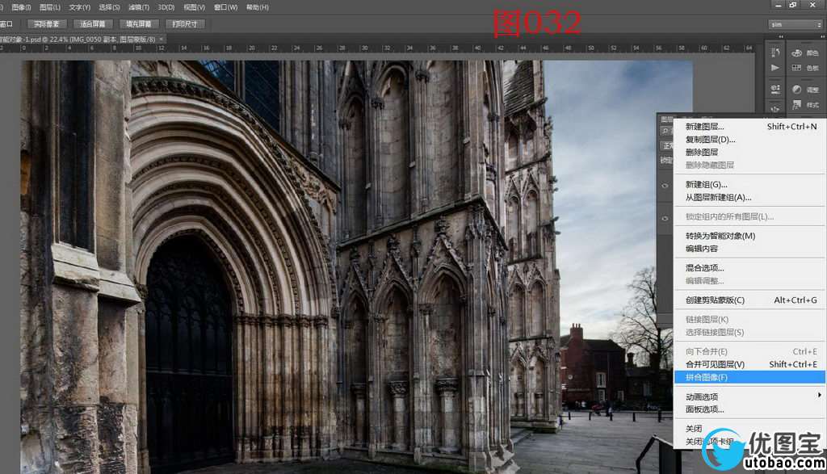Open the 滤镜(T) menu
Viewport: 827px width, 474px height.
point(139,7)
